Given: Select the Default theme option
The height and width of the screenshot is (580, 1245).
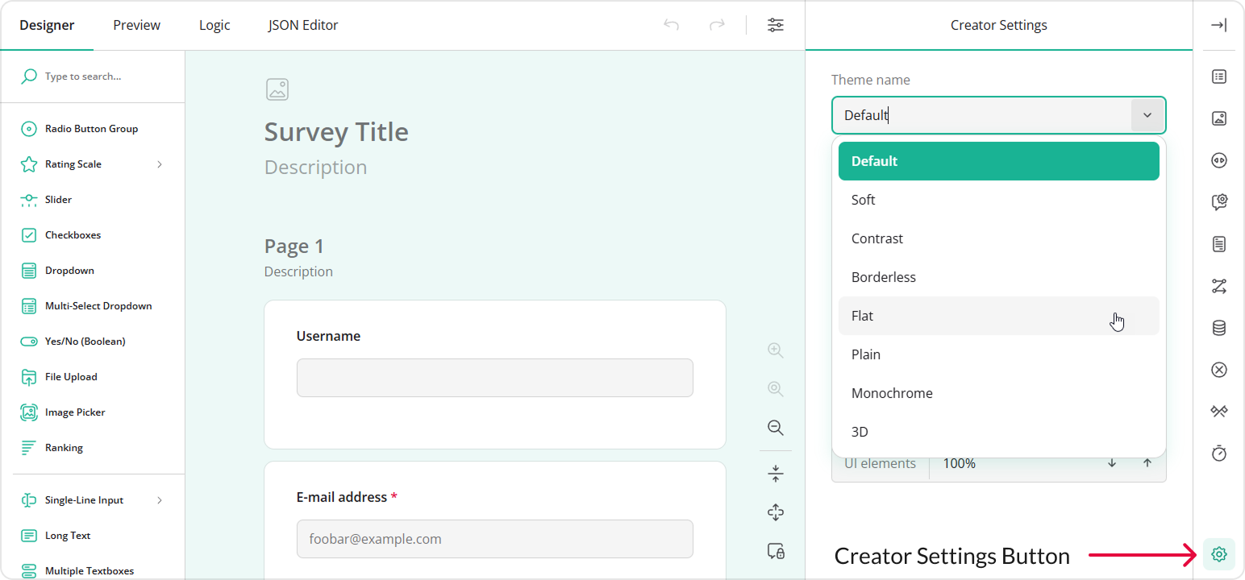Looking at the screenshot, I should coord(999,161).
